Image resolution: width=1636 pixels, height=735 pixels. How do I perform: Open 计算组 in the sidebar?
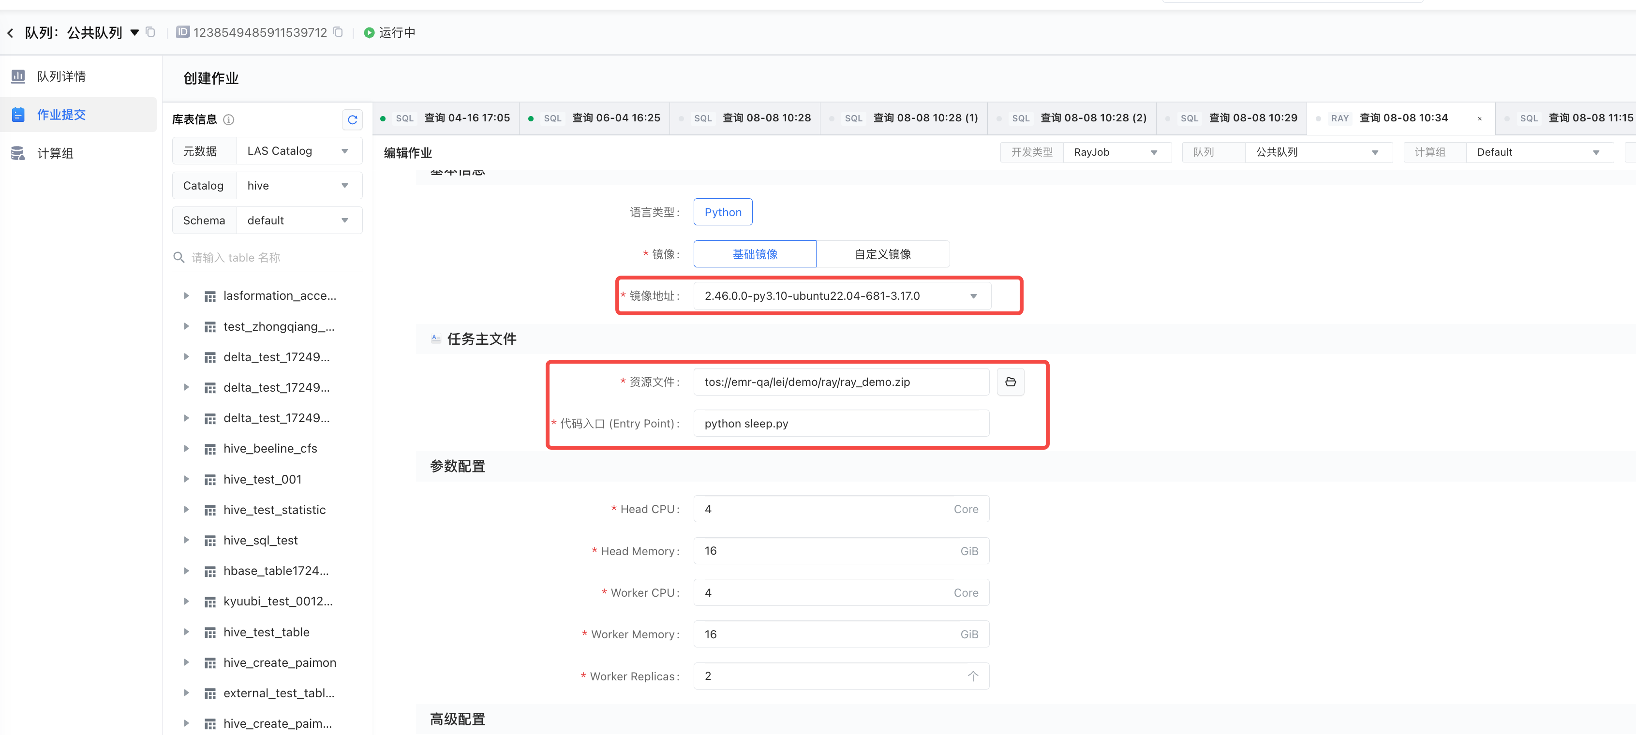[x=55, y=153]
